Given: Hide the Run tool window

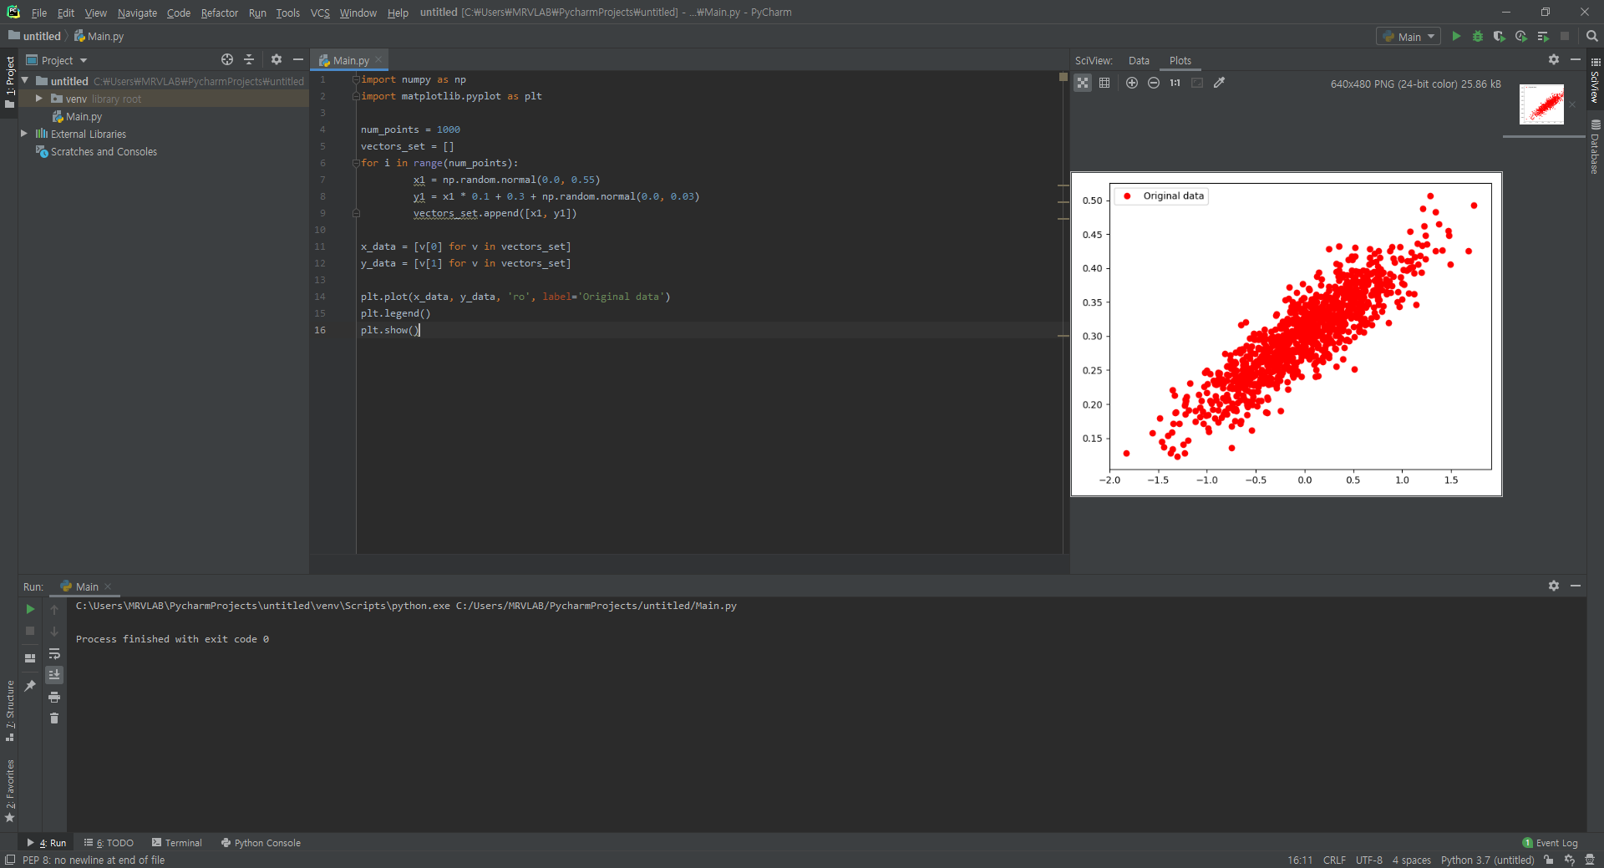Looking at the screenshot, I should [x=1576, y=586].
